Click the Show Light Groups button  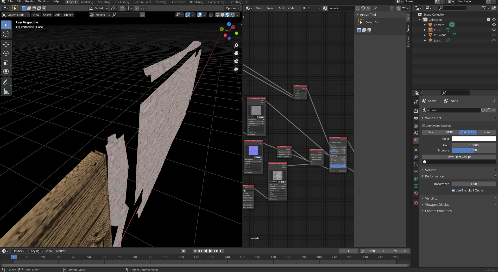pyautogui.click(x=459, y=157)
